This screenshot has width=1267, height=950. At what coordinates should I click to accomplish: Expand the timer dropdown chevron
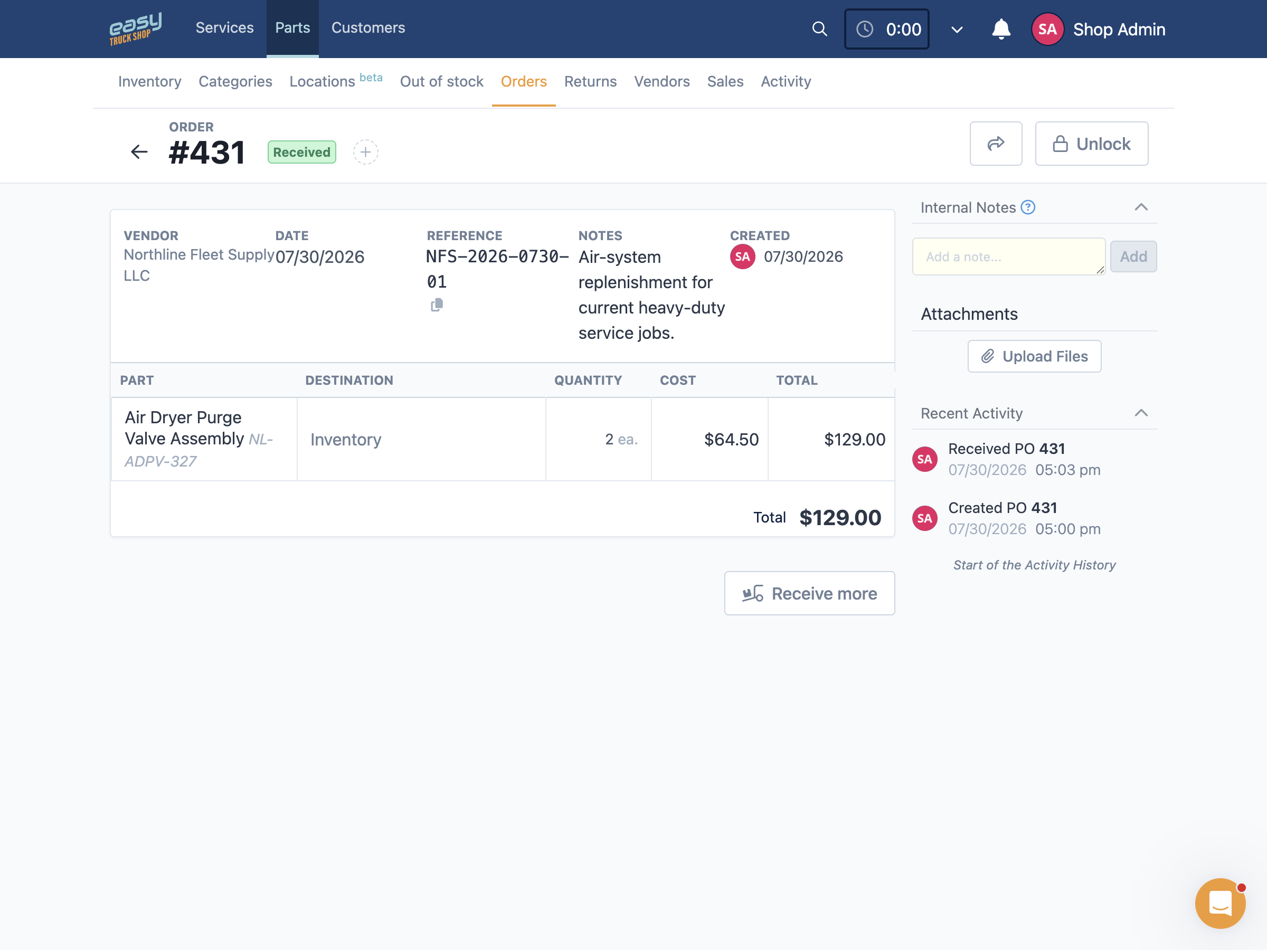pyautogui.click(x=957, y=29)
